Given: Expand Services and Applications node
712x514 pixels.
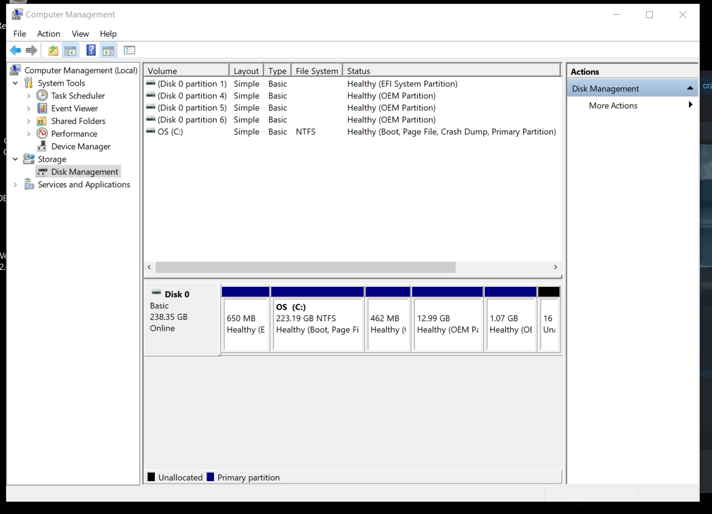Looking at the screenshot, I should [x=15, y=184].
